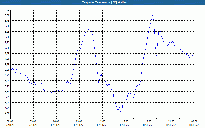Image resolution: width=205 pixels, height=128 pixels.
Task: Click the 4,50 y-axis value
Action: pyautogui.click(x=7, y=113)
